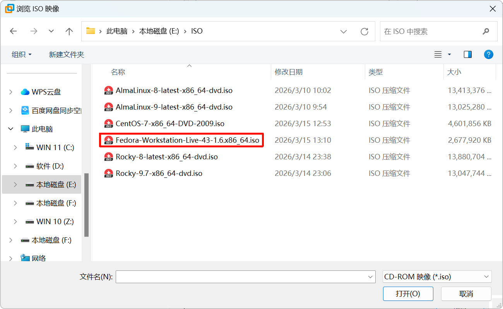Expand the WIN 11 (C:) drive node
Image resolution: width=503 pixels, height=309 pixels.
[x=15, y=147]
